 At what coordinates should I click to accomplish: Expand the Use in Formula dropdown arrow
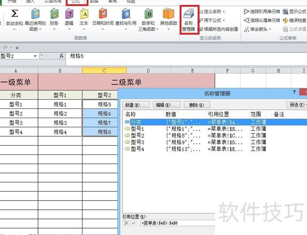(x=224, y=20)
